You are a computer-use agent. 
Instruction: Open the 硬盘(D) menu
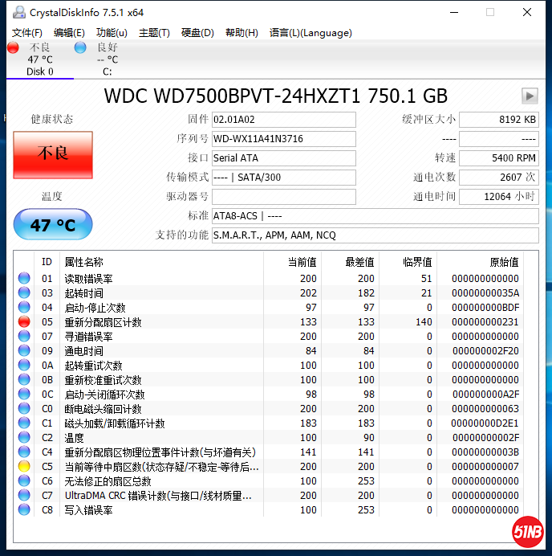(x=197, y=33)
